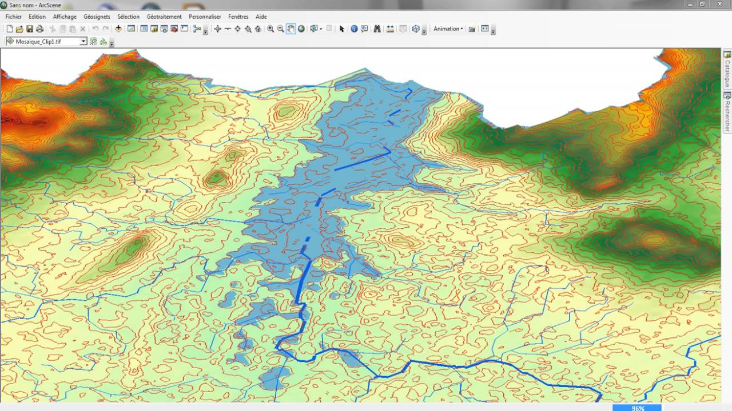
Task: Expand the Standard toolbar options arrow
Action: [205, 31]
